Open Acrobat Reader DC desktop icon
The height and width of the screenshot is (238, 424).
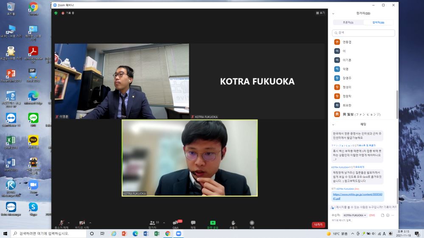click(x=33, y=55)
